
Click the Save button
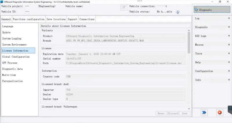click(184, 113)
